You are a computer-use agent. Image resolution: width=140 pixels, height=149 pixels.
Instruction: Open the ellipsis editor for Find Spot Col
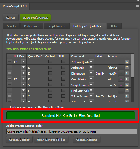coord(121,91)
